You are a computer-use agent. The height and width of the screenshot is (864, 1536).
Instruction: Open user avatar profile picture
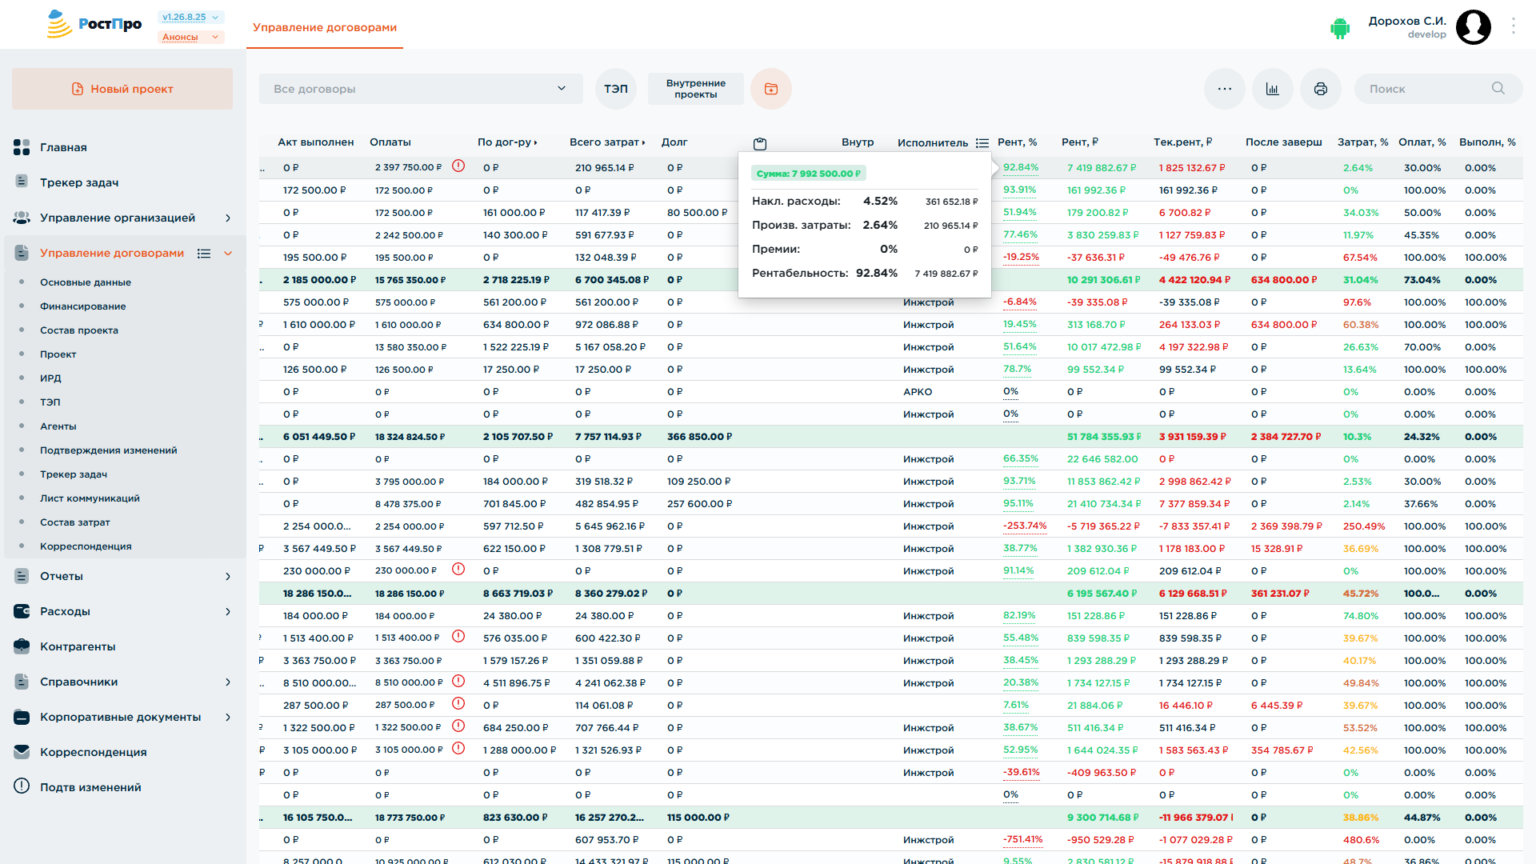pyautogui.click(x=1474, y=27)
